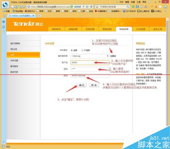Screen dimensions: 170x149
Task: Click the 加速器 accelerator label in address bar
Action: [x=78, y=7]
